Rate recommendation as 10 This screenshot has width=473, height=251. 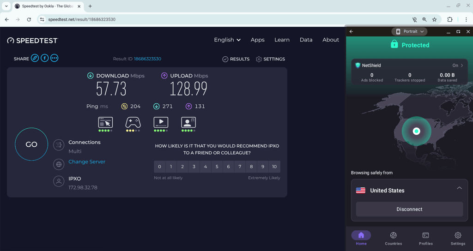click(x=274, y=167)
